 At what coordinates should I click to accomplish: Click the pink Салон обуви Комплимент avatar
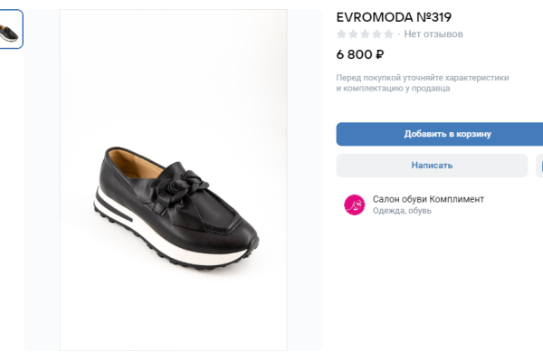pyautogui.click(x=354, y=205)
